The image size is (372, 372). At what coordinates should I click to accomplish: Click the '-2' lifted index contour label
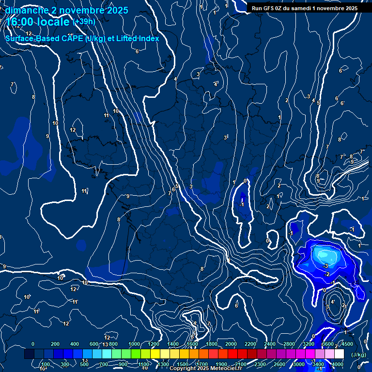(327, 274)
